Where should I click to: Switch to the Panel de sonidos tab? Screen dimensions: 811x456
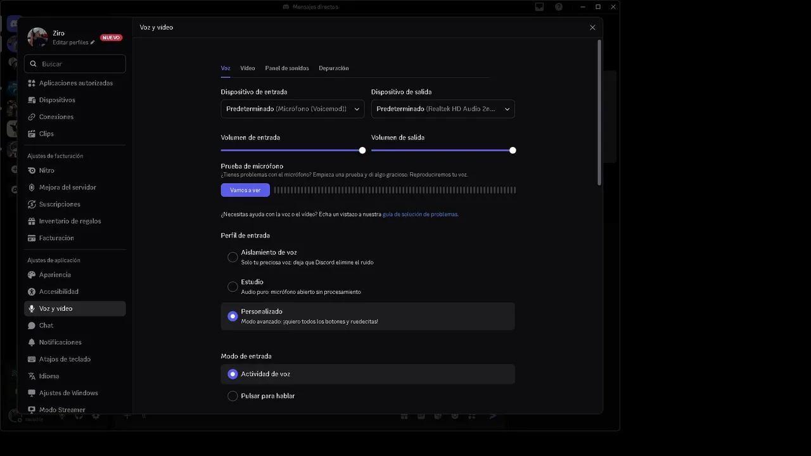[x=287, y=68]
